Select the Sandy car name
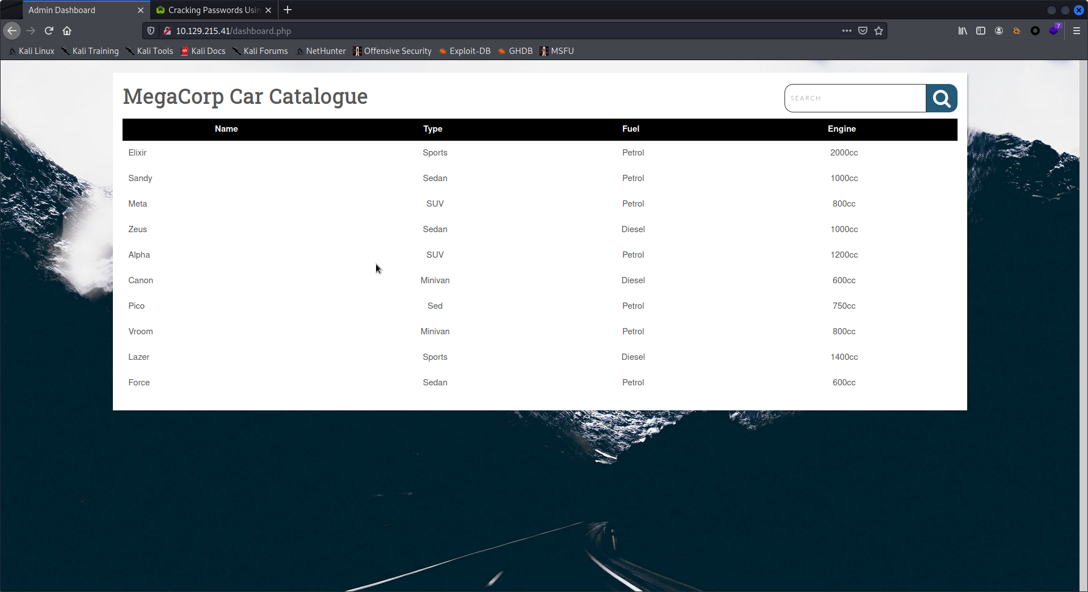This screenshot has height=592, width=1088. pos(140,178)
